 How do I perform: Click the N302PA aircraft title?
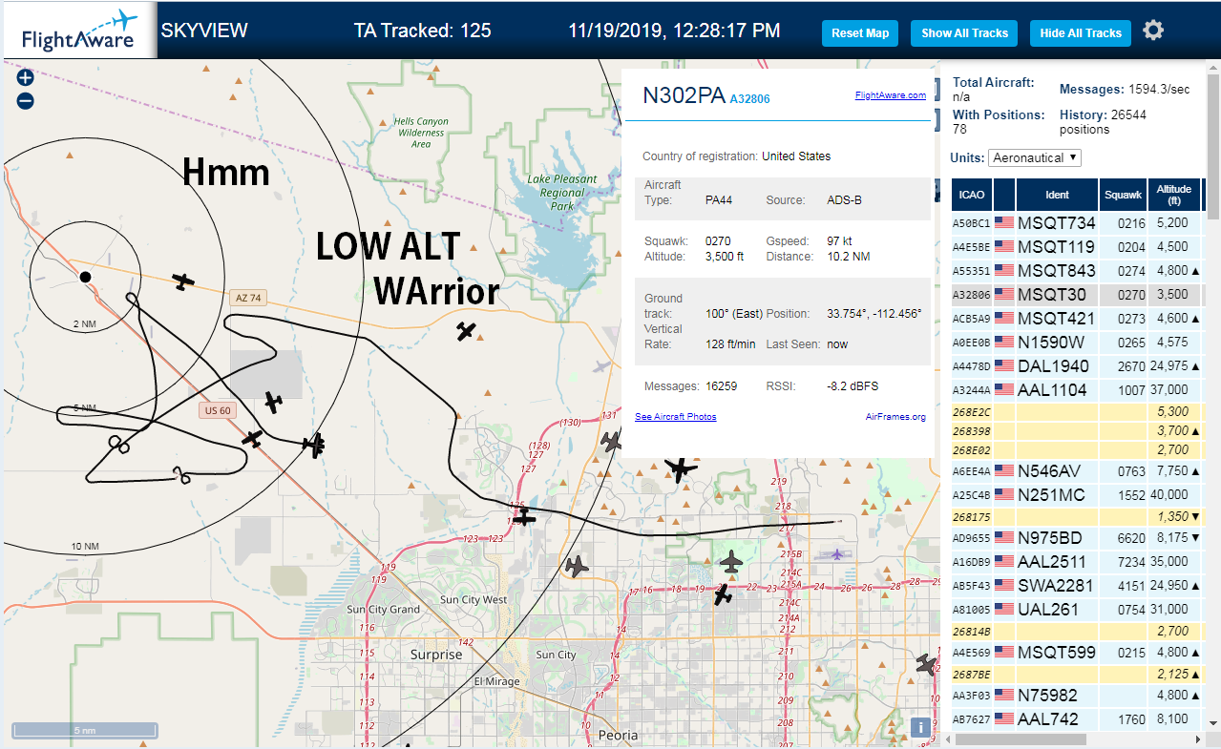683,95
